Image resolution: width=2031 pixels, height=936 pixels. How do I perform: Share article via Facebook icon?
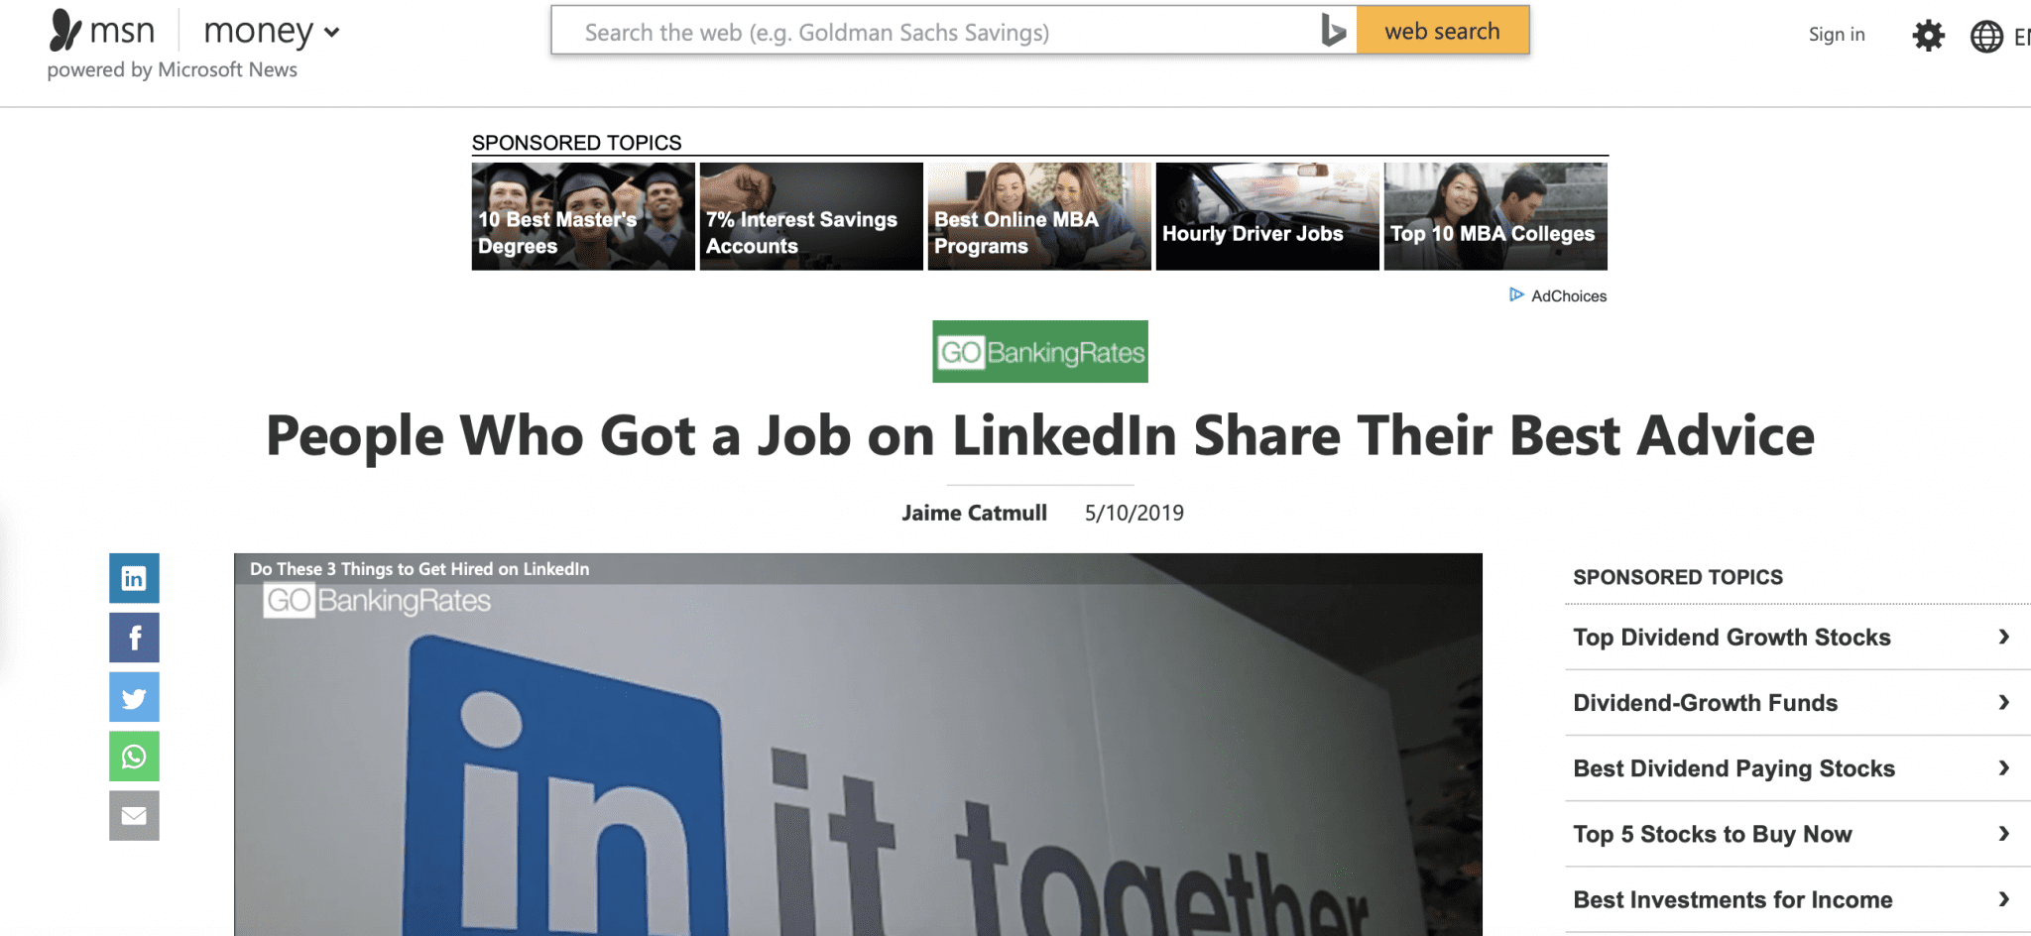134,638
